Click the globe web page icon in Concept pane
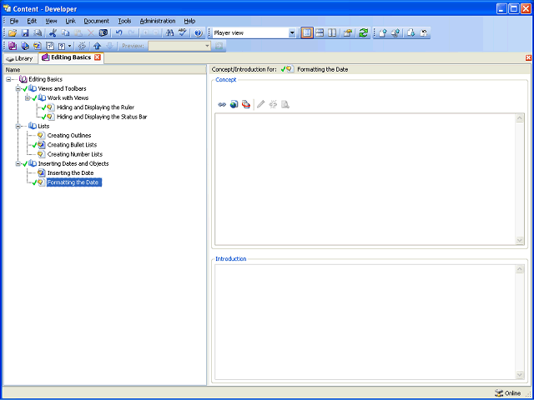534x400 pixels. (x=234, y=104)
